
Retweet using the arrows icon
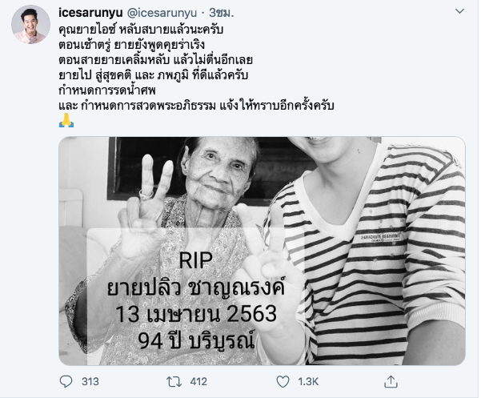(x=174, y=382)
